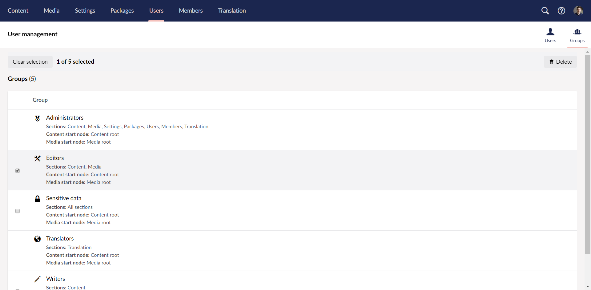This screenshot has width=591, height=290.
Task: Click the globe icon next to Translators
Action: 37,239
